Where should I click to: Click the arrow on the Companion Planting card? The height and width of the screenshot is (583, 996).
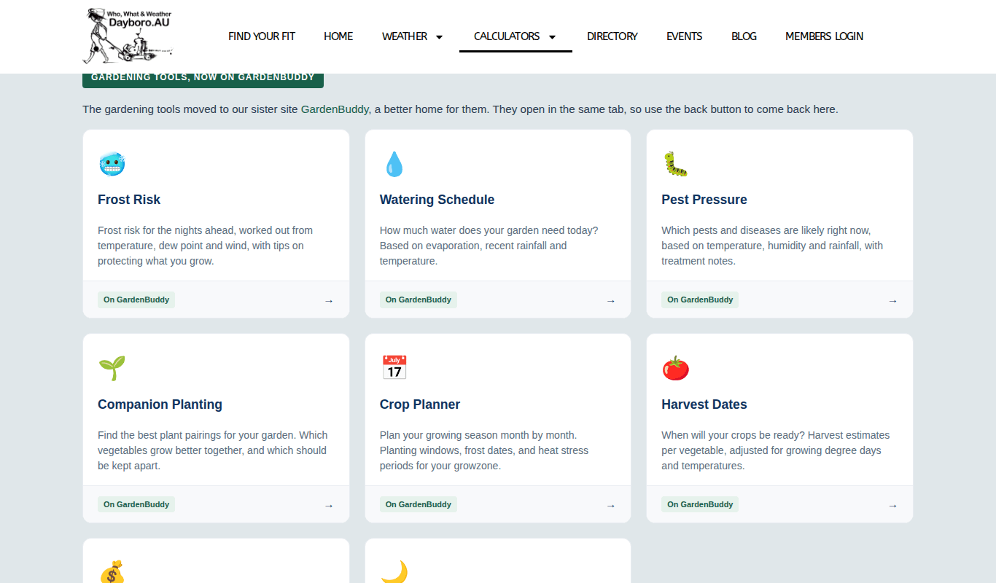tap(329, 505)
